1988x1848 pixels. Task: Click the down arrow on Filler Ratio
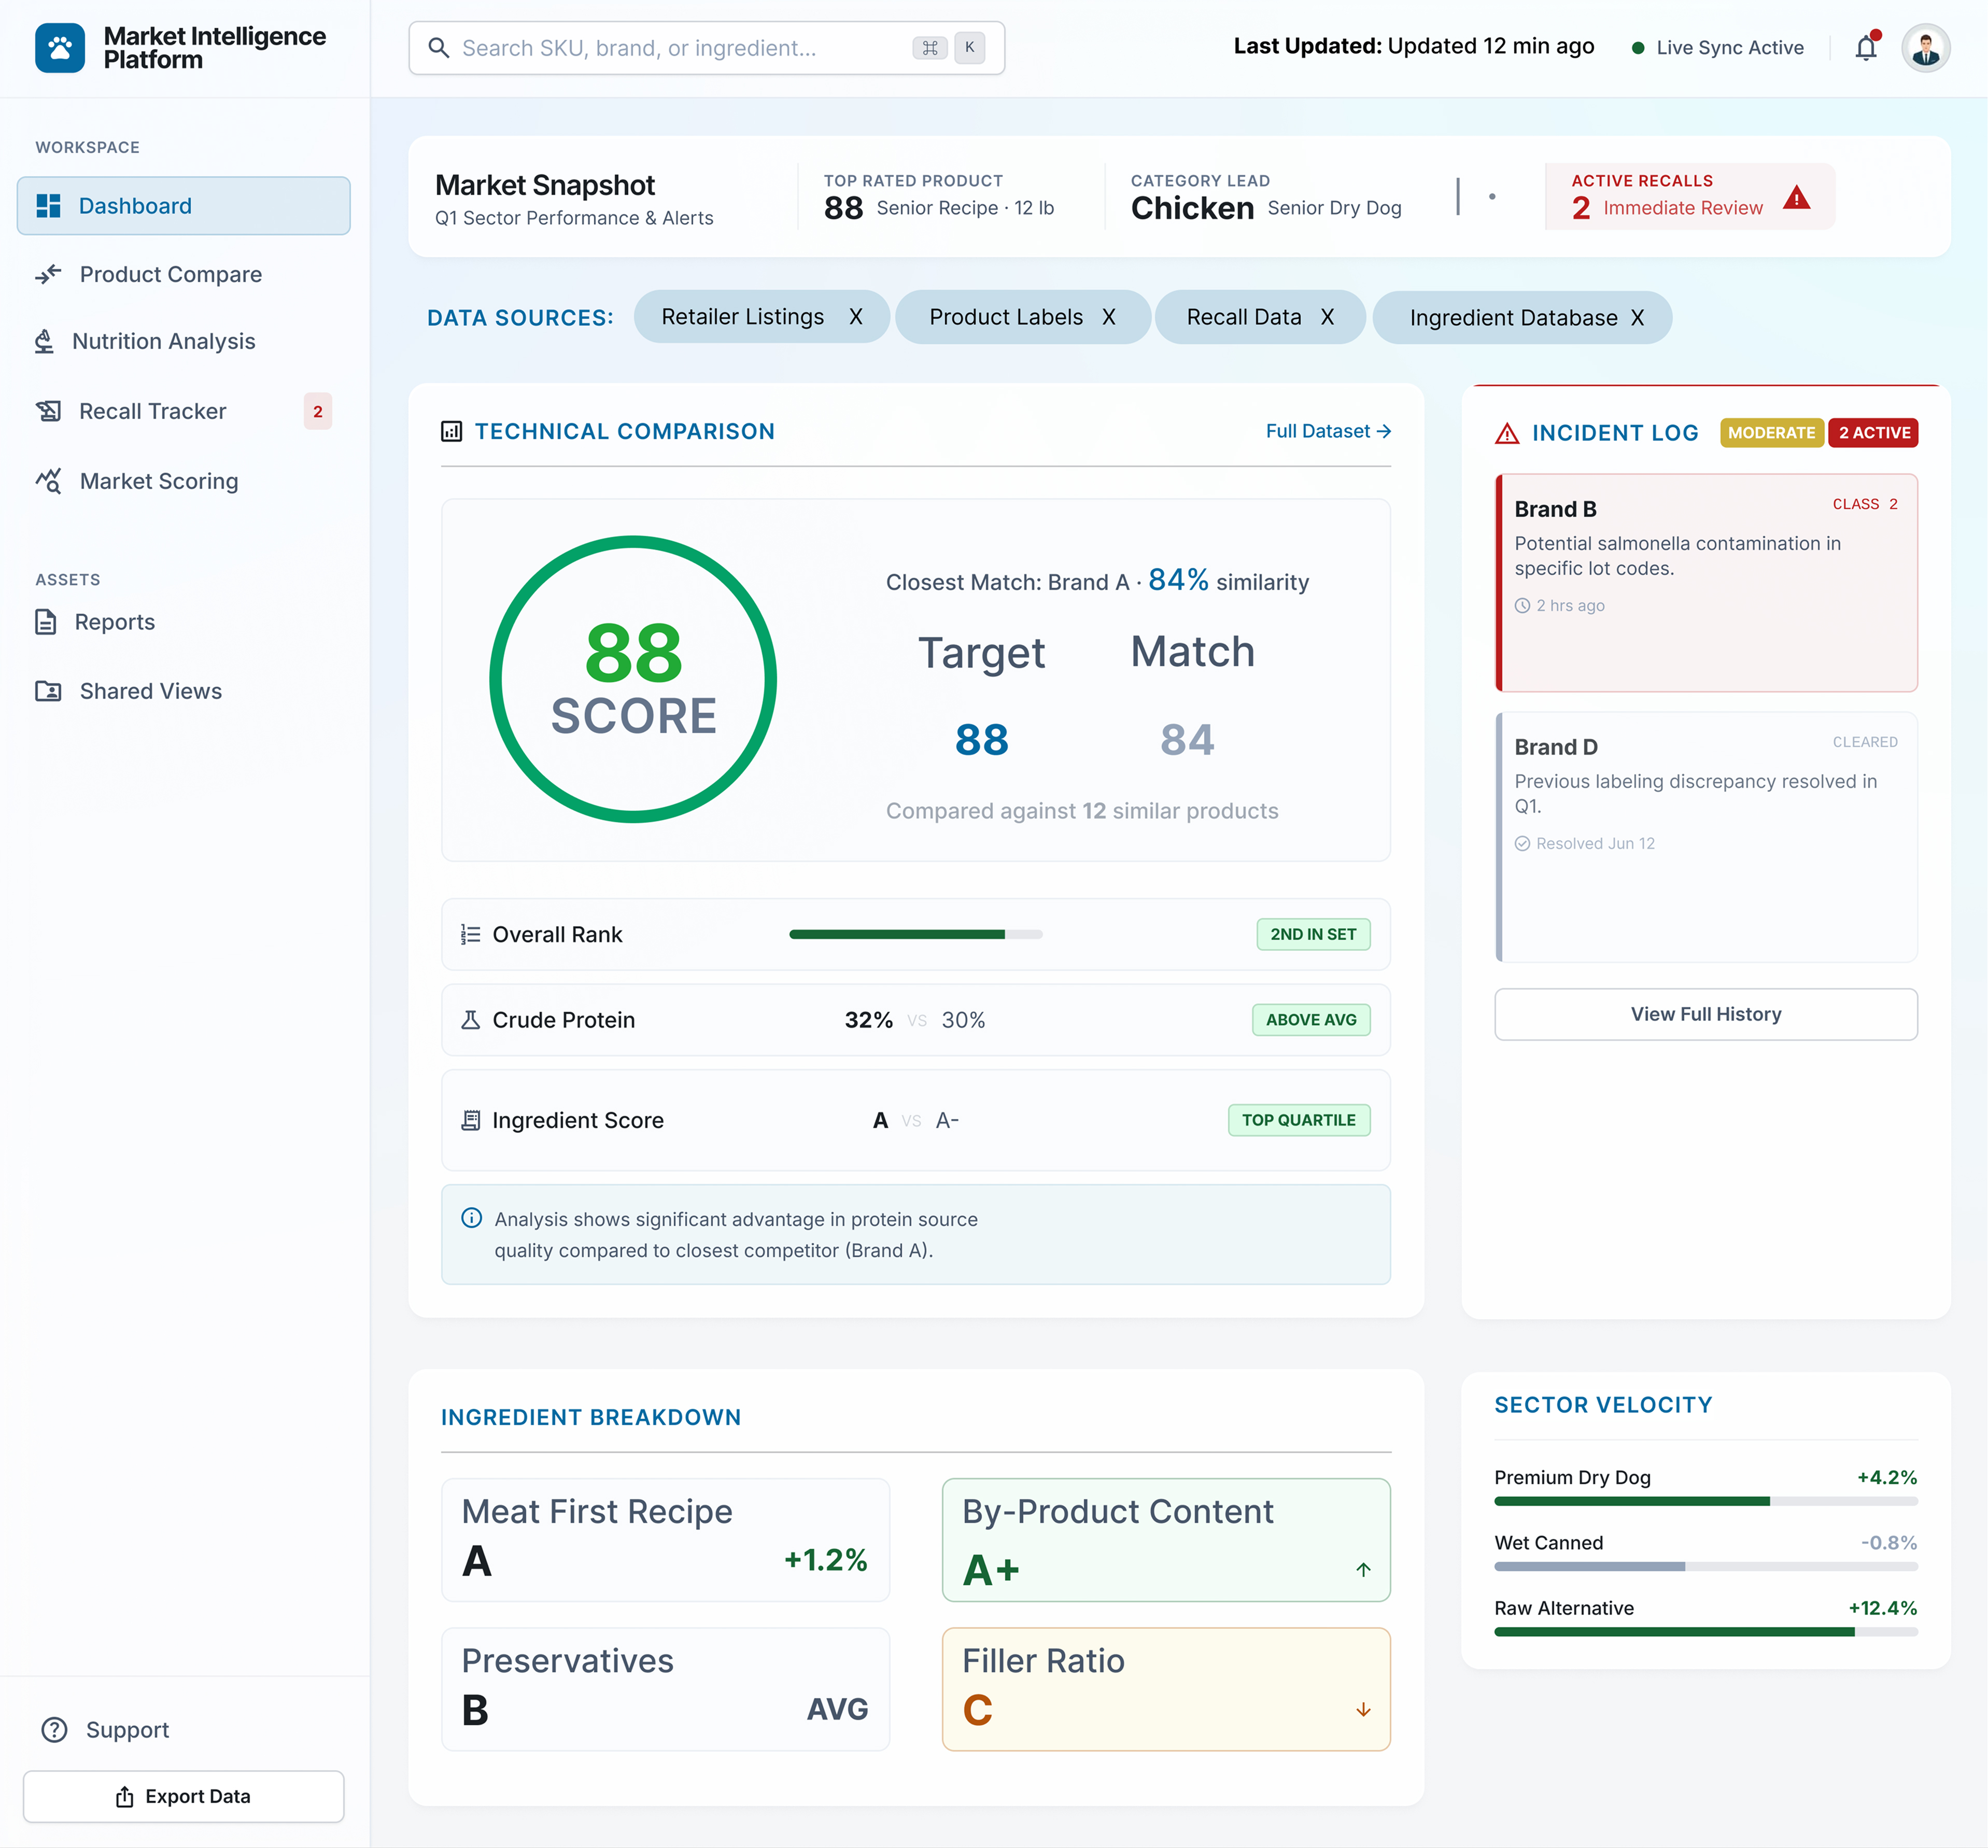pyautogui.click(x=1363, y=1709)
